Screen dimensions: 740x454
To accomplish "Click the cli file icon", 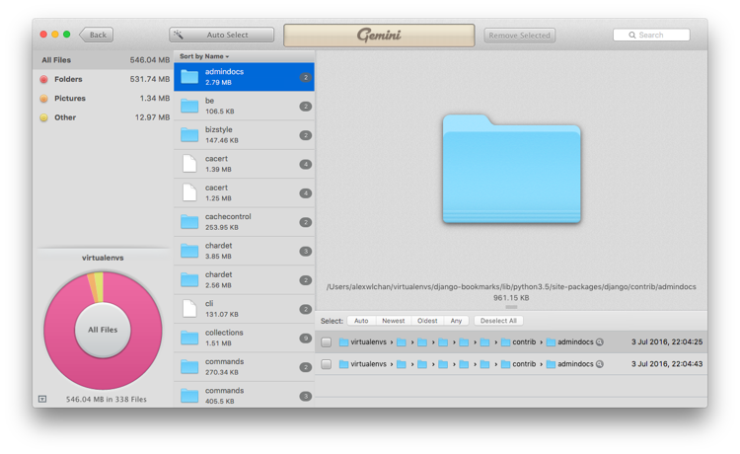I will click(x=189, y=309).
